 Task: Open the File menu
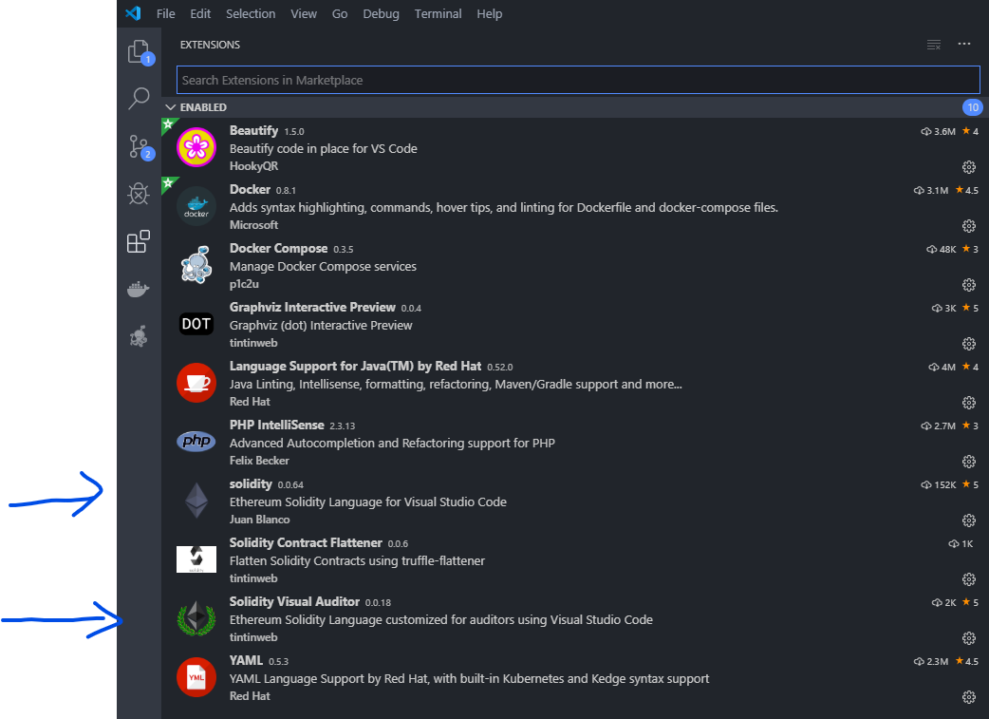point(166,13)
